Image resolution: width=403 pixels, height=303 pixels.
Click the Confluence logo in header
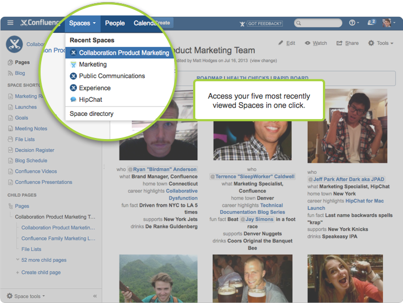click(x=41, y=23)
